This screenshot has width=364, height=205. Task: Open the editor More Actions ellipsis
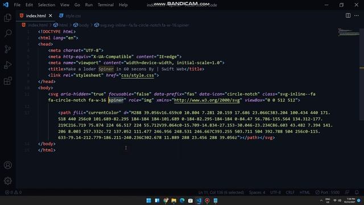point(357,15)
